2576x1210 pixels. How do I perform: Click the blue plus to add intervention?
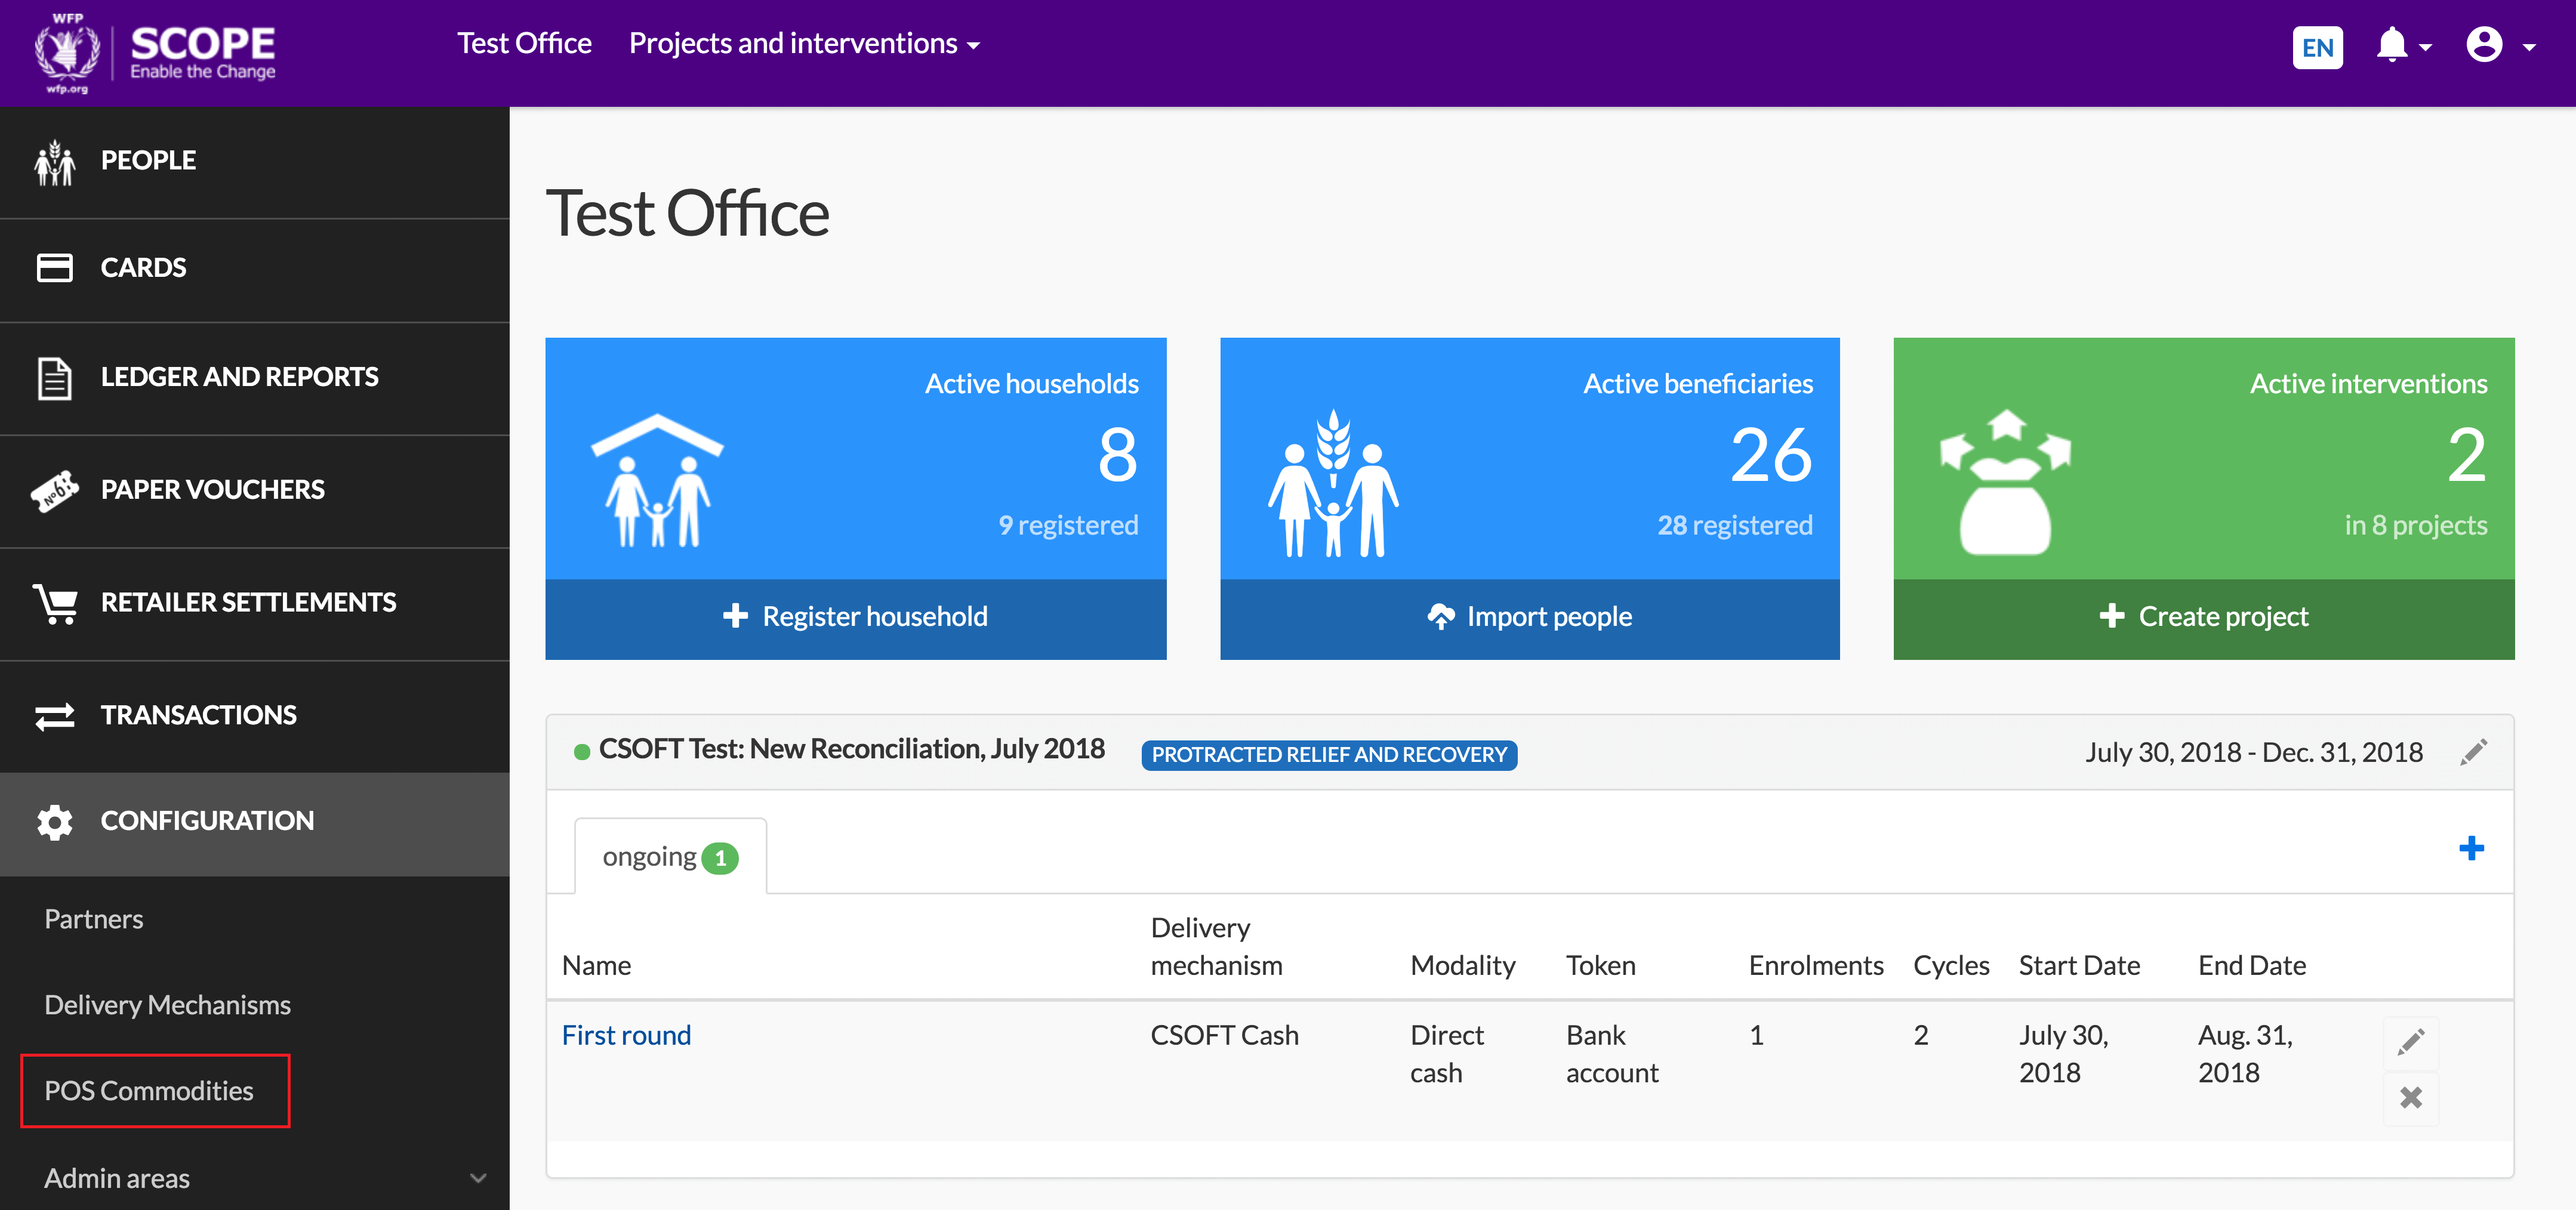coord(2470,848)
